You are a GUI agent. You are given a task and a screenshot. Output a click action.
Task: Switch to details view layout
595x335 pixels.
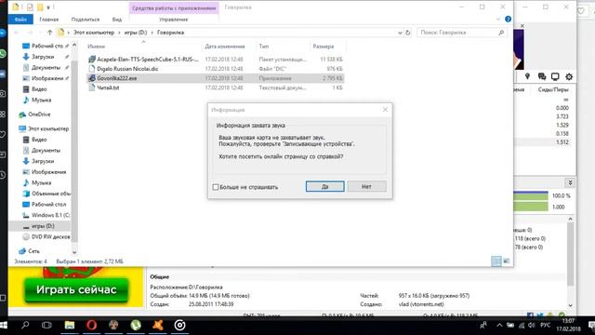coord(496,261)
